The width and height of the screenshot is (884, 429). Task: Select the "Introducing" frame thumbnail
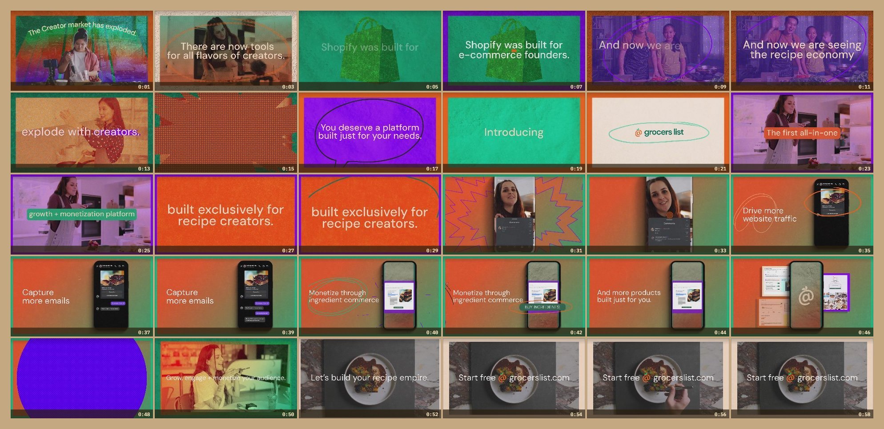click(x=514, y=132)
